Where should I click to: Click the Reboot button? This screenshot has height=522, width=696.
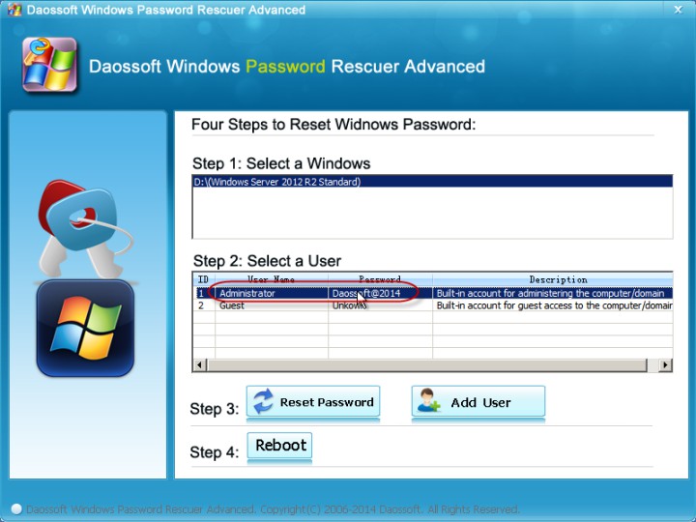(279, 446)
